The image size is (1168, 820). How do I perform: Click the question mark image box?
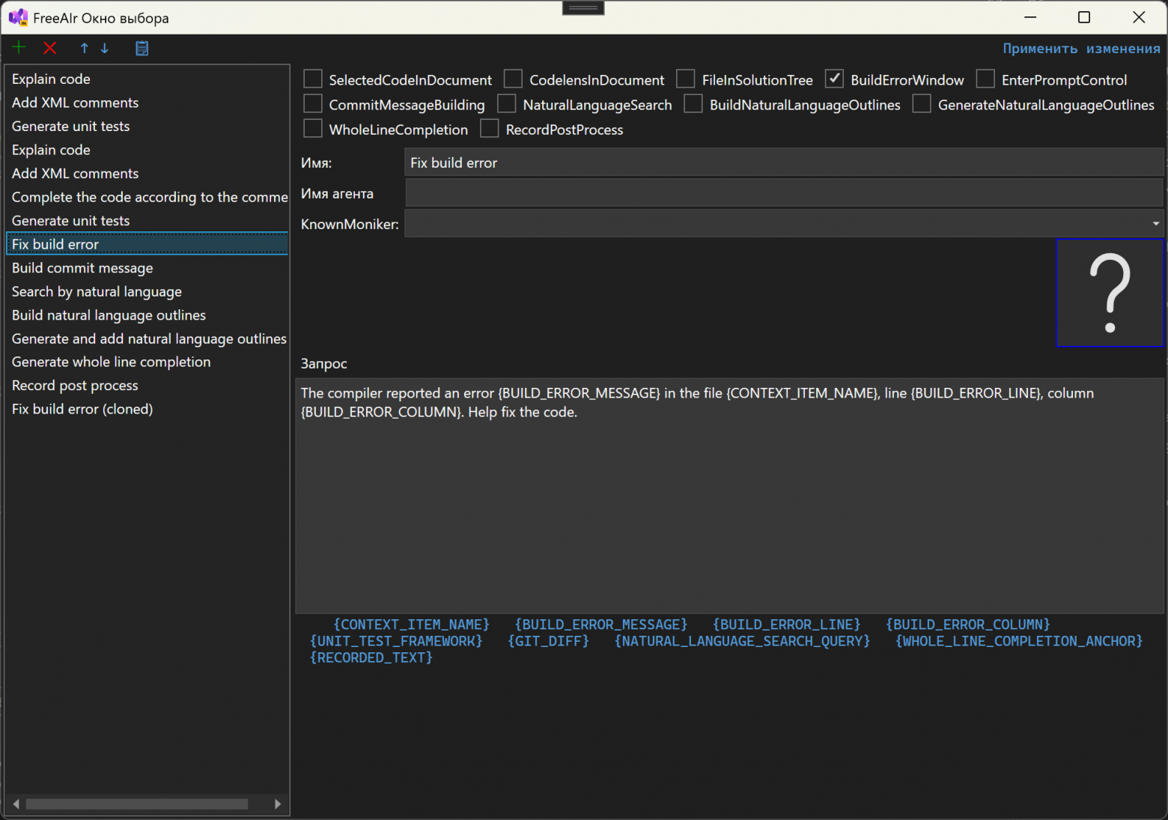(1110, 293)
